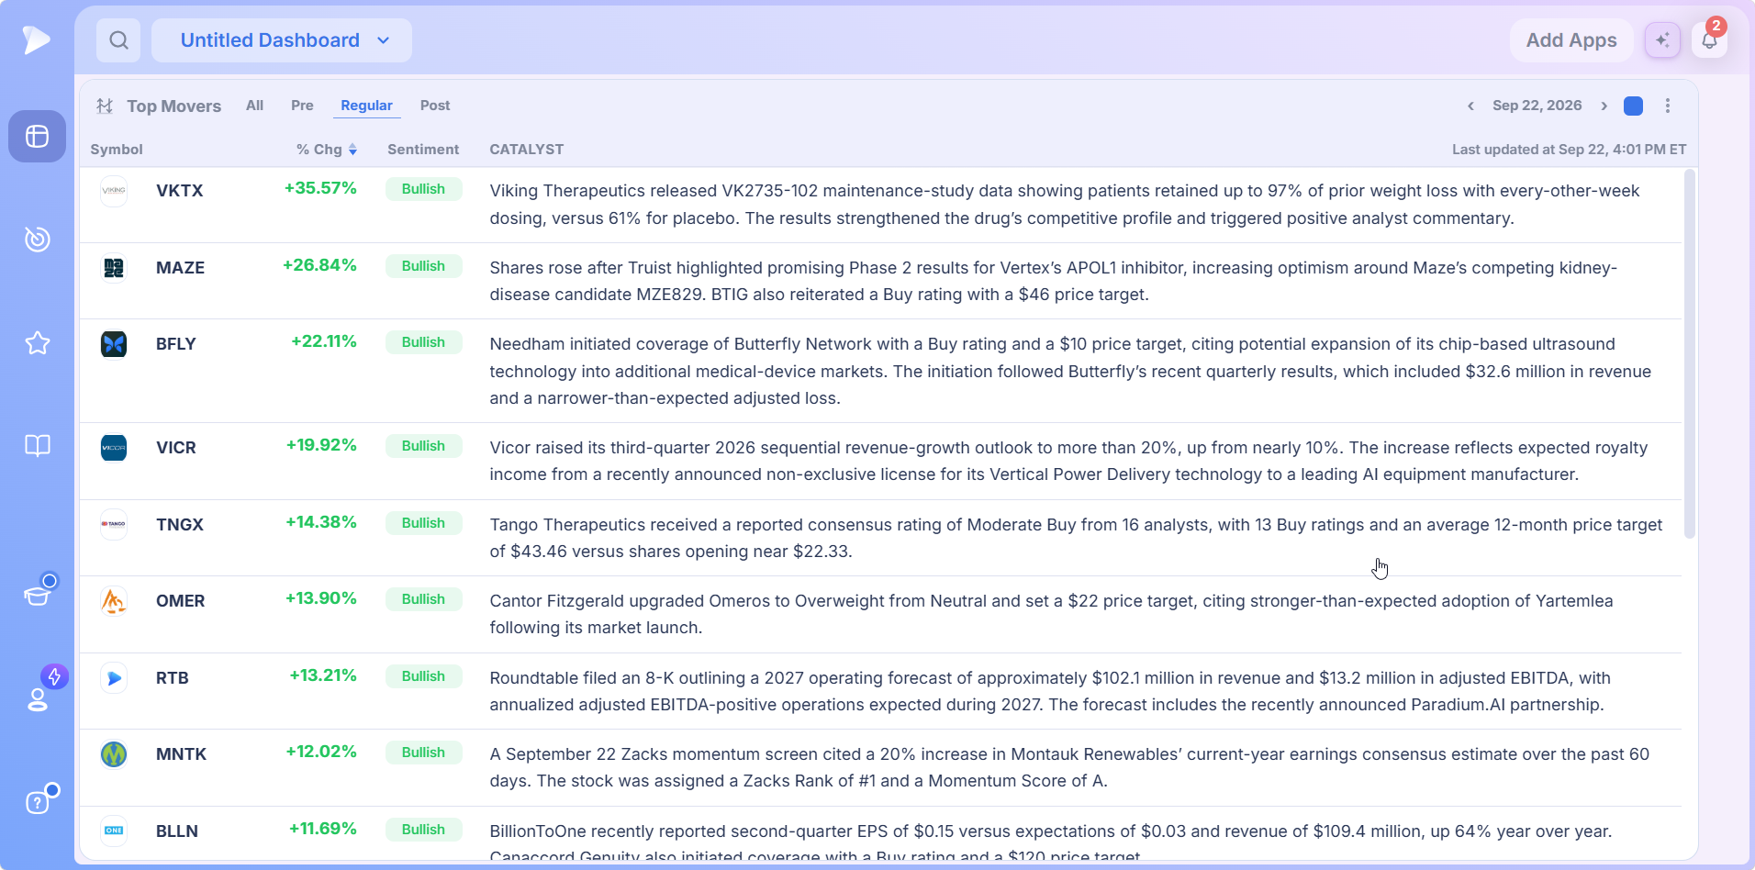This screenshot has width=1755, height=870.
Task: Click the blue color swatch in widget header
Action: coord(1634,106)
